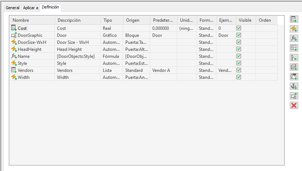Click the add location property icon
Screen dimensions: 302x171
point(294,48)
